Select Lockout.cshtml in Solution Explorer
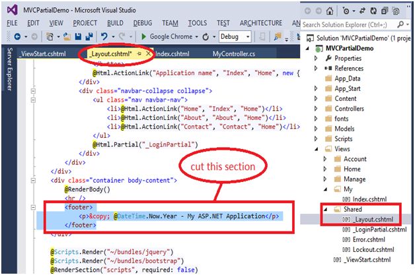415x275 pixels. pos(373,250)
